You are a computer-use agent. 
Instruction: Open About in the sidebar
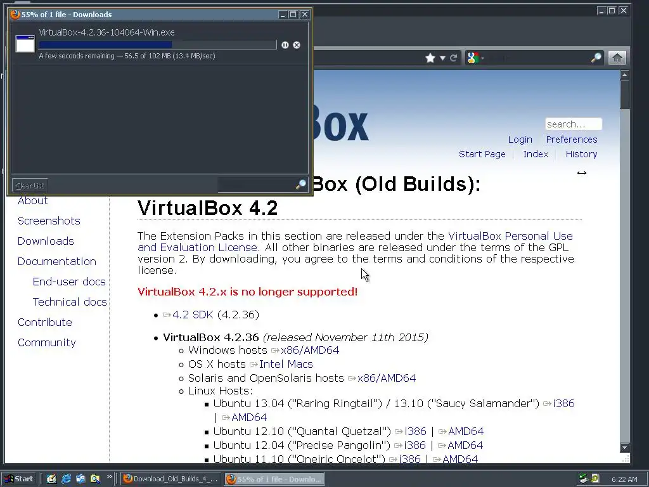coord(33,201)
